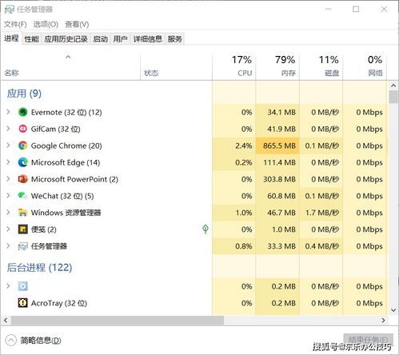This screenshot has width=399, height=355.
Task: Click the 应用 (9) group header
Action: pyautogui.click(x=24, y=94)
